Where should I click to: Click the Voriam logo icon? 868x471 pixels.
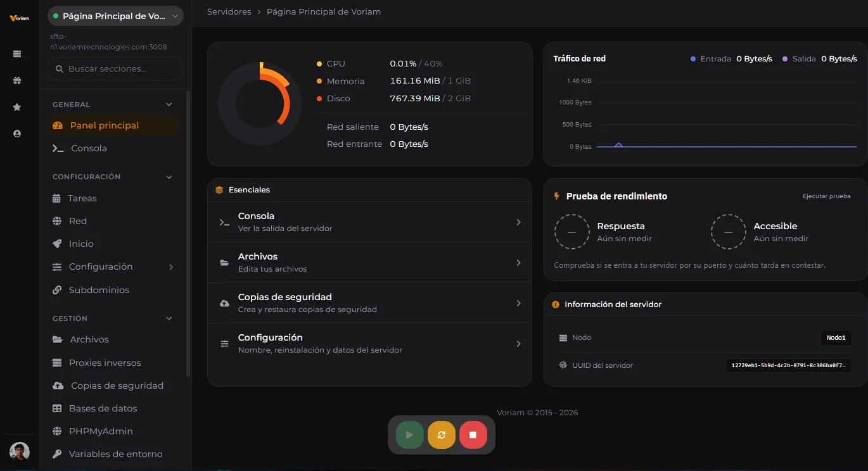(20, 18)
